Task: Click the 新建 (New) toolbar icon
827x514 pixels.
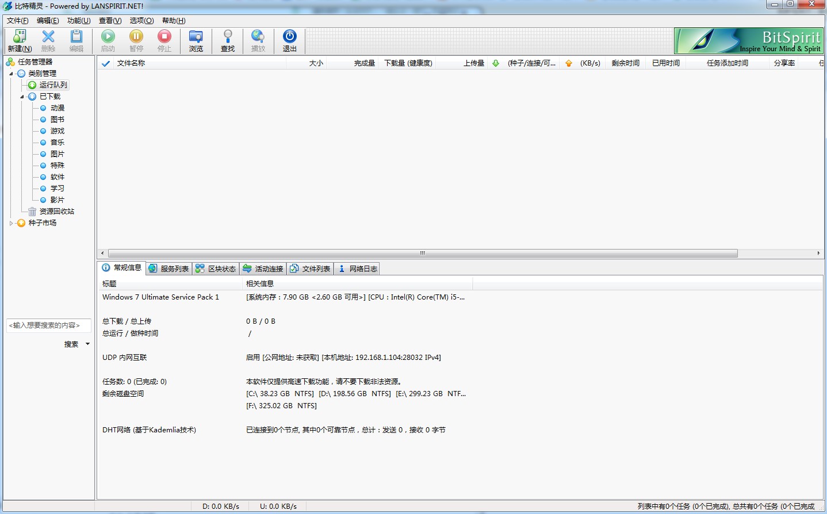Action: pos(20,37)
